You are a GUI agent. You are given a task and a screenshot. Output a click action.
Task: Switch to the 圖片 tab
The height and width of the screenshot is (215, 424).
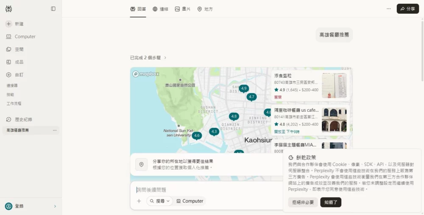click(x=182, y=9)
